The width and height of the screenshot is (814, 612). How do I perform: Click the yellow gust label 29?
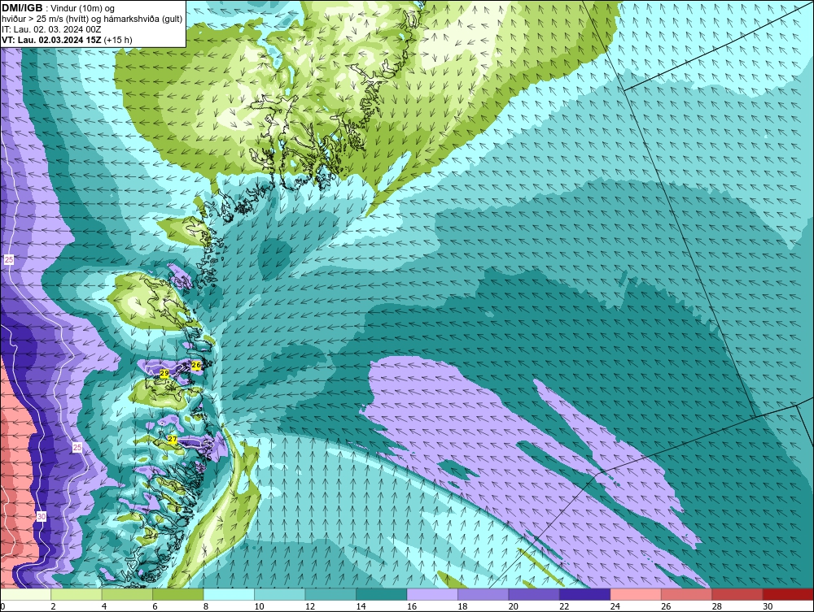point(164,373)
